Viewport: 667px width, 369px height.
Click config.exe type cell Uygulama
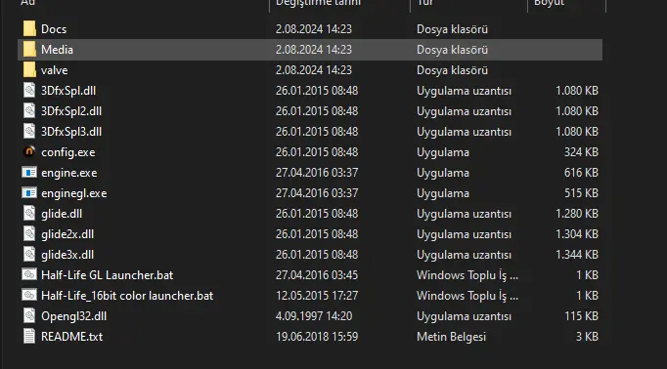tap(443, 152)
